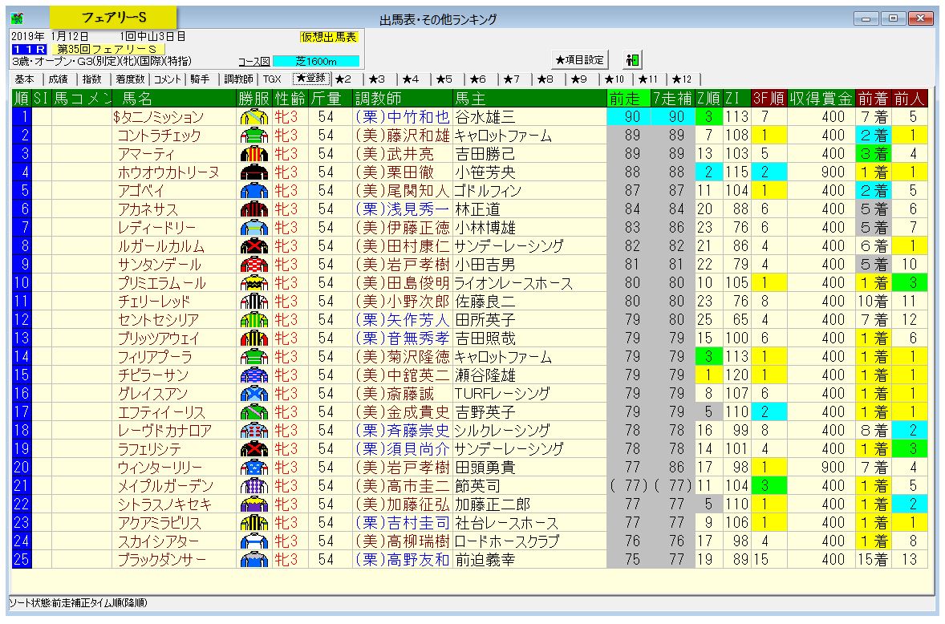This screenshot has width=945, height=624.
Task: Click the racing silks icon for レディードリー
Action: pyautogui.click(x=253, y=228)
